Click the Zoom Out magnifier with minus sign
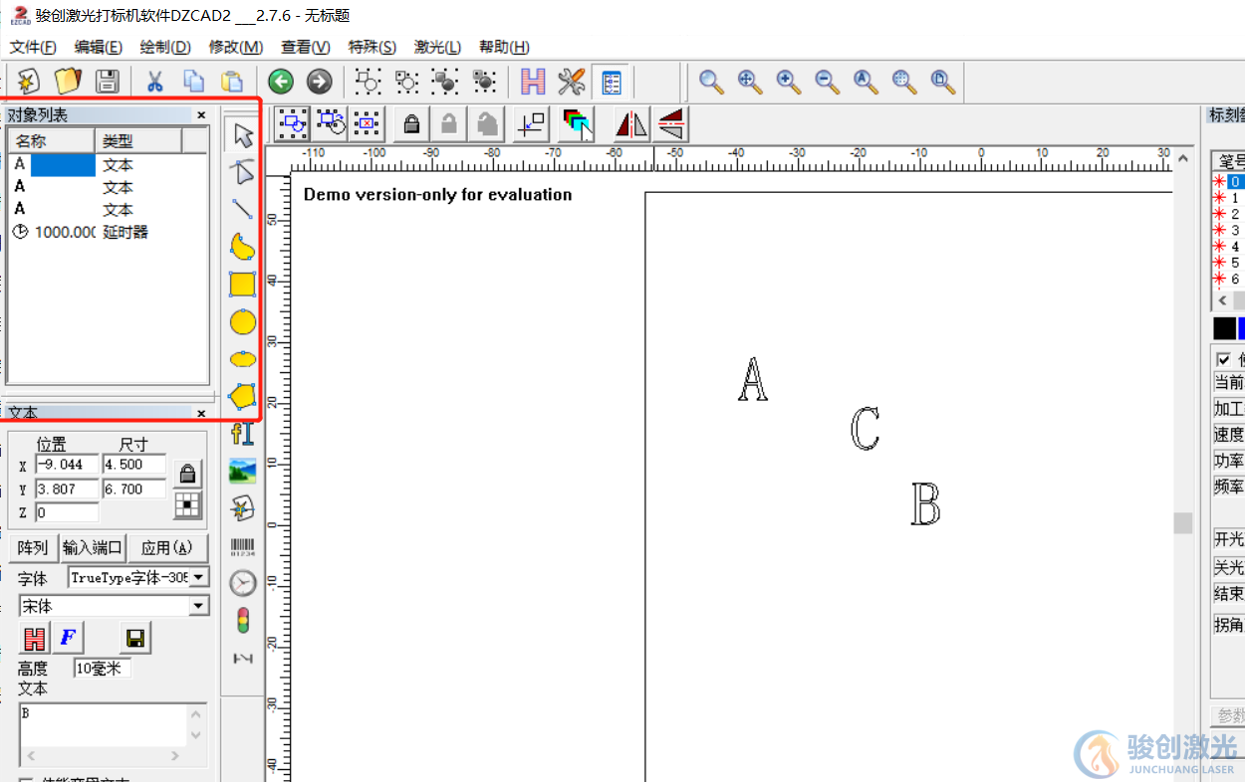Image resolution: width=1245 pixels, height=782 pixels. click(x=828, y=81)
